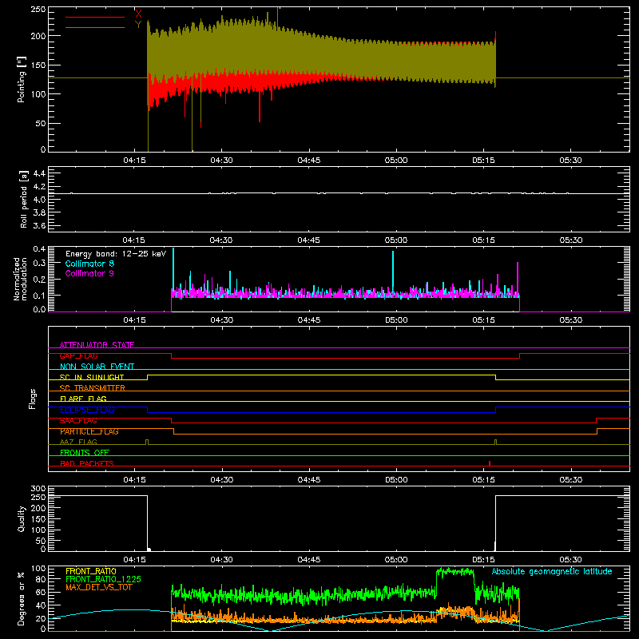Select the orange MAX_DET_VS_TOT legend entry
Screen dimensions: 639x639
(99, 587)
